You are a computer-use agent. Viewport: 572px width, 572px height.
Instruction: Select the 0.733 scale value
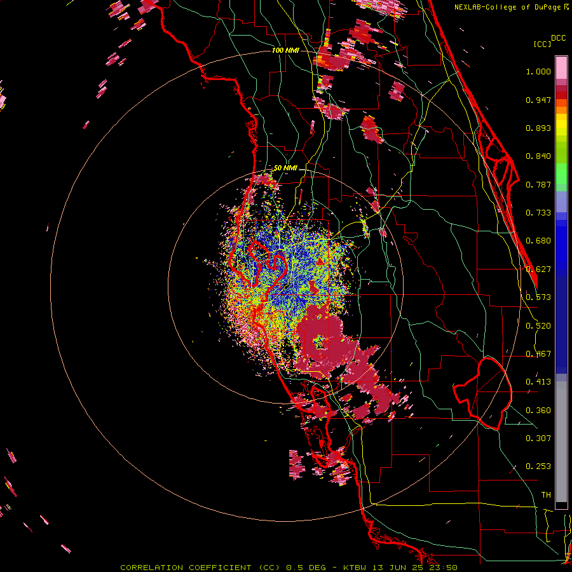point(538,213)
